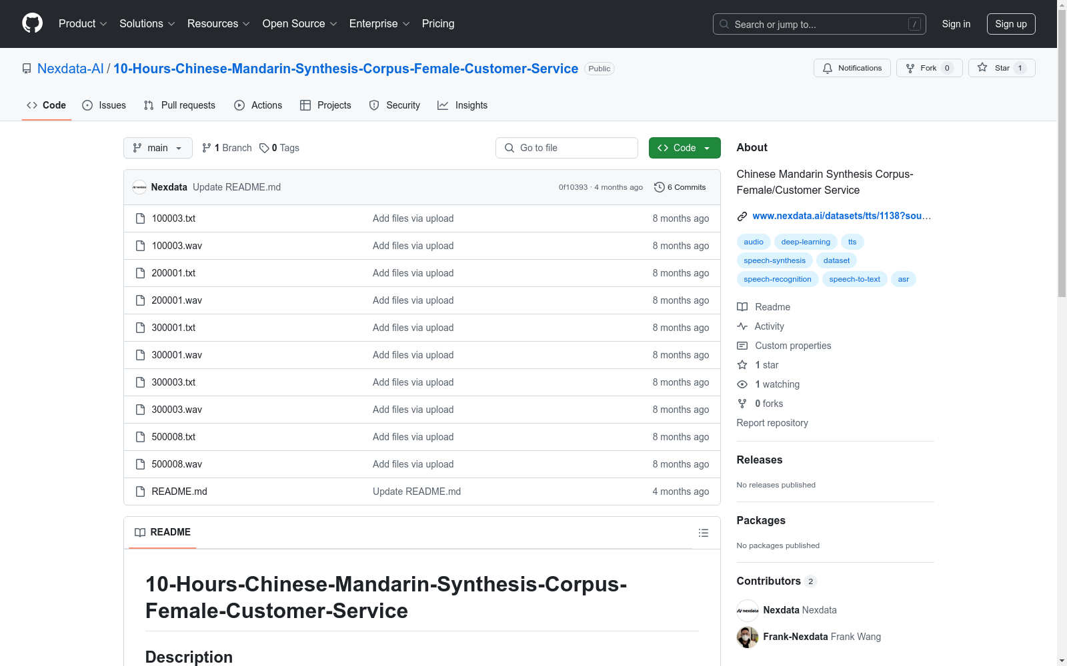Click the dataset topic tag
This screenshot has width=1067, height=666.
tap(836, 260)
